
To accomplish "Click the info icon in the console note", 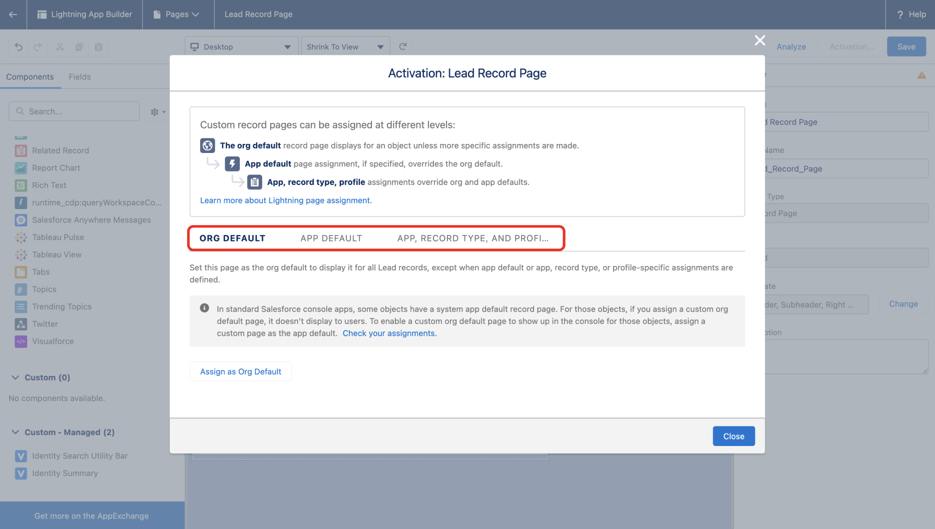I will click(x=204, y=308).
